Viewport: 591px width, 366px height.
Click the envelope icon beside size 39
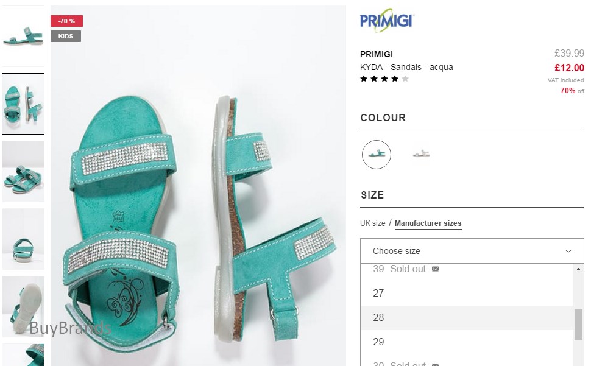pyautogui.click(x=436, y=269)
